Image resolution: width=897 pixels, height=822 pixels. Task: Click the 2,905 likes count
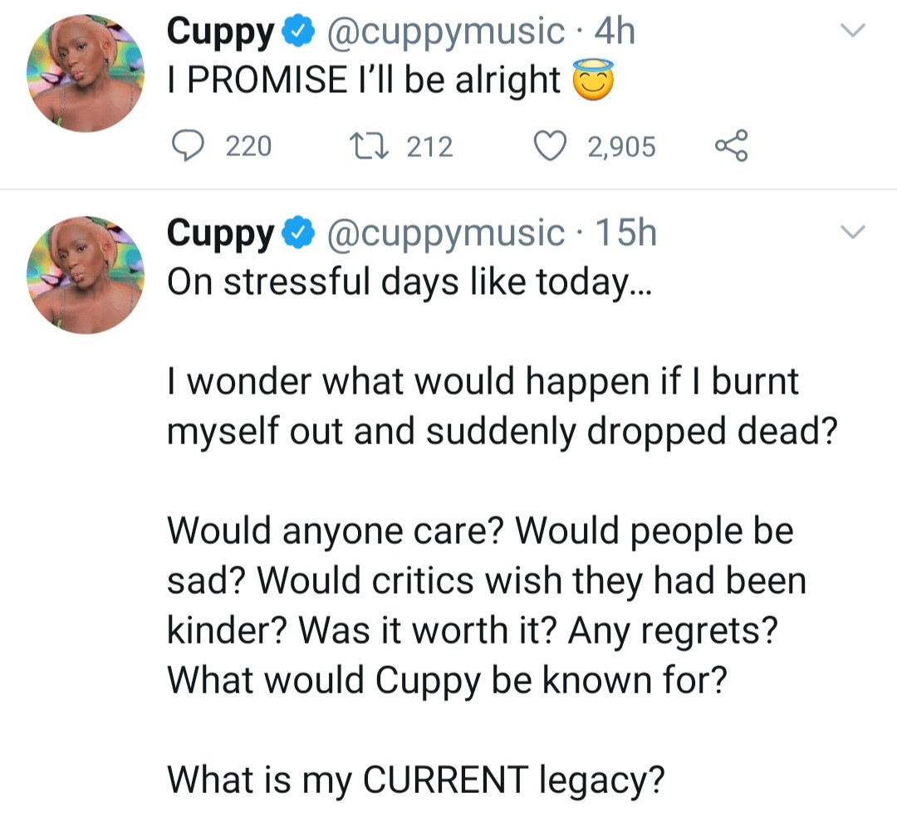[x=621, y=148]
